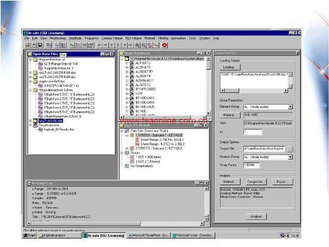Click the loading details horizontal scrollbar right arrow
The height and width of the screenshot is (247, 329).
point(286,91)
